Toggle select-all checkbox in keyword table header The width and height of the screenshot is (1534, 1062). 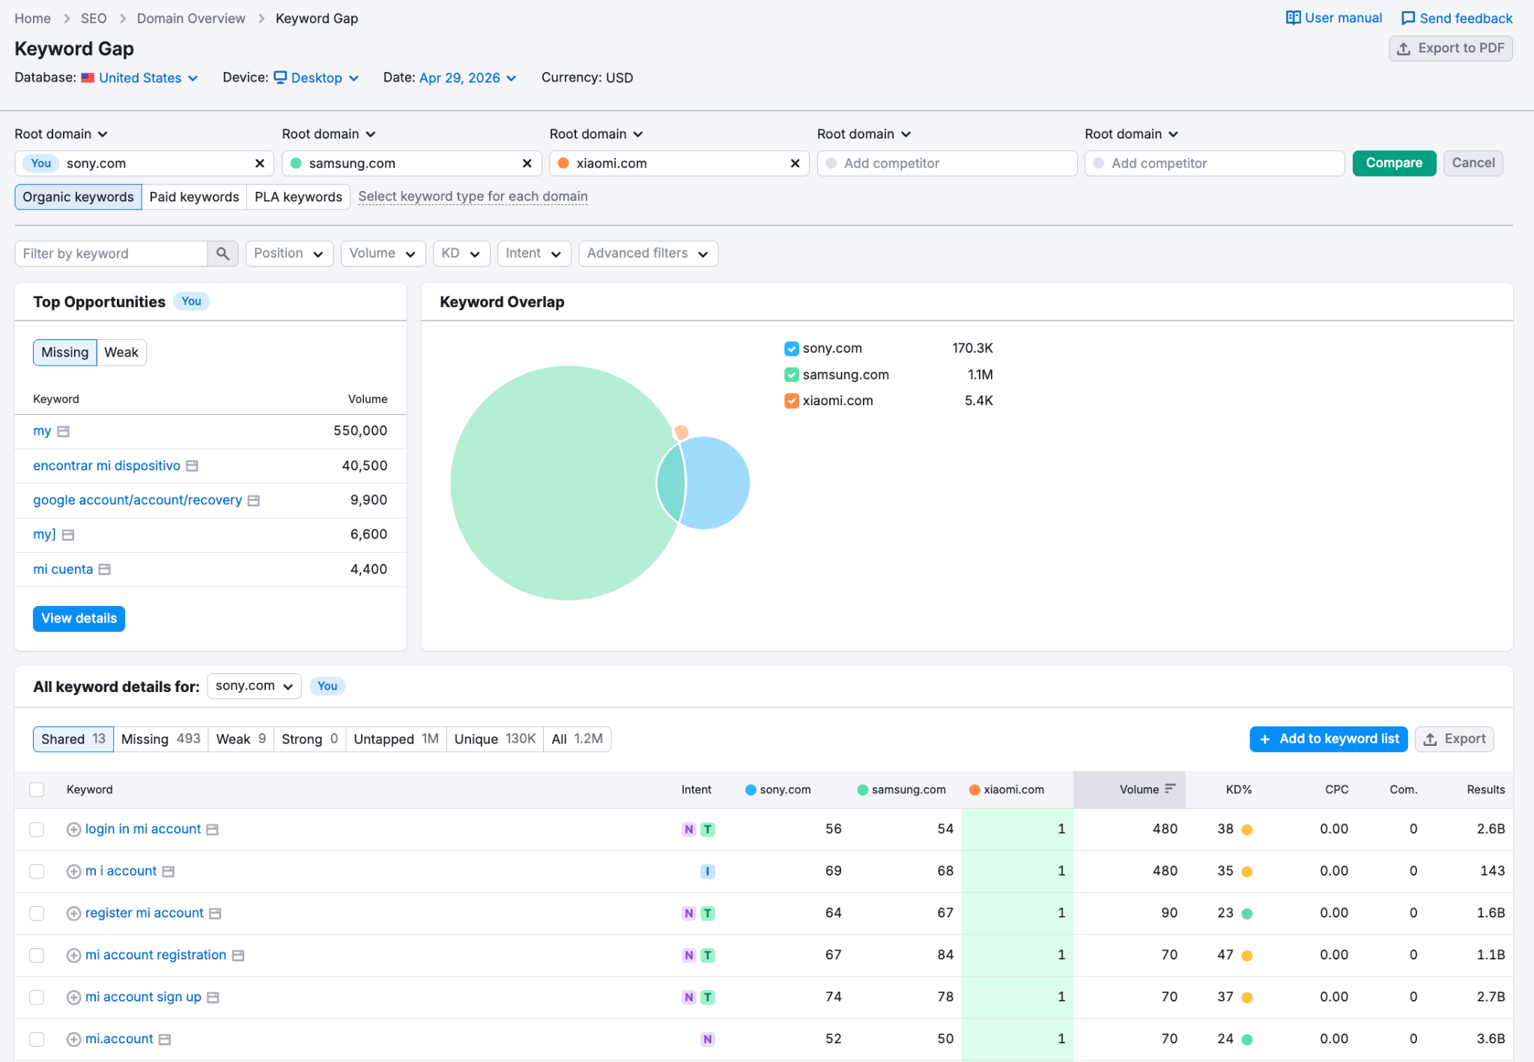(37, 789)
